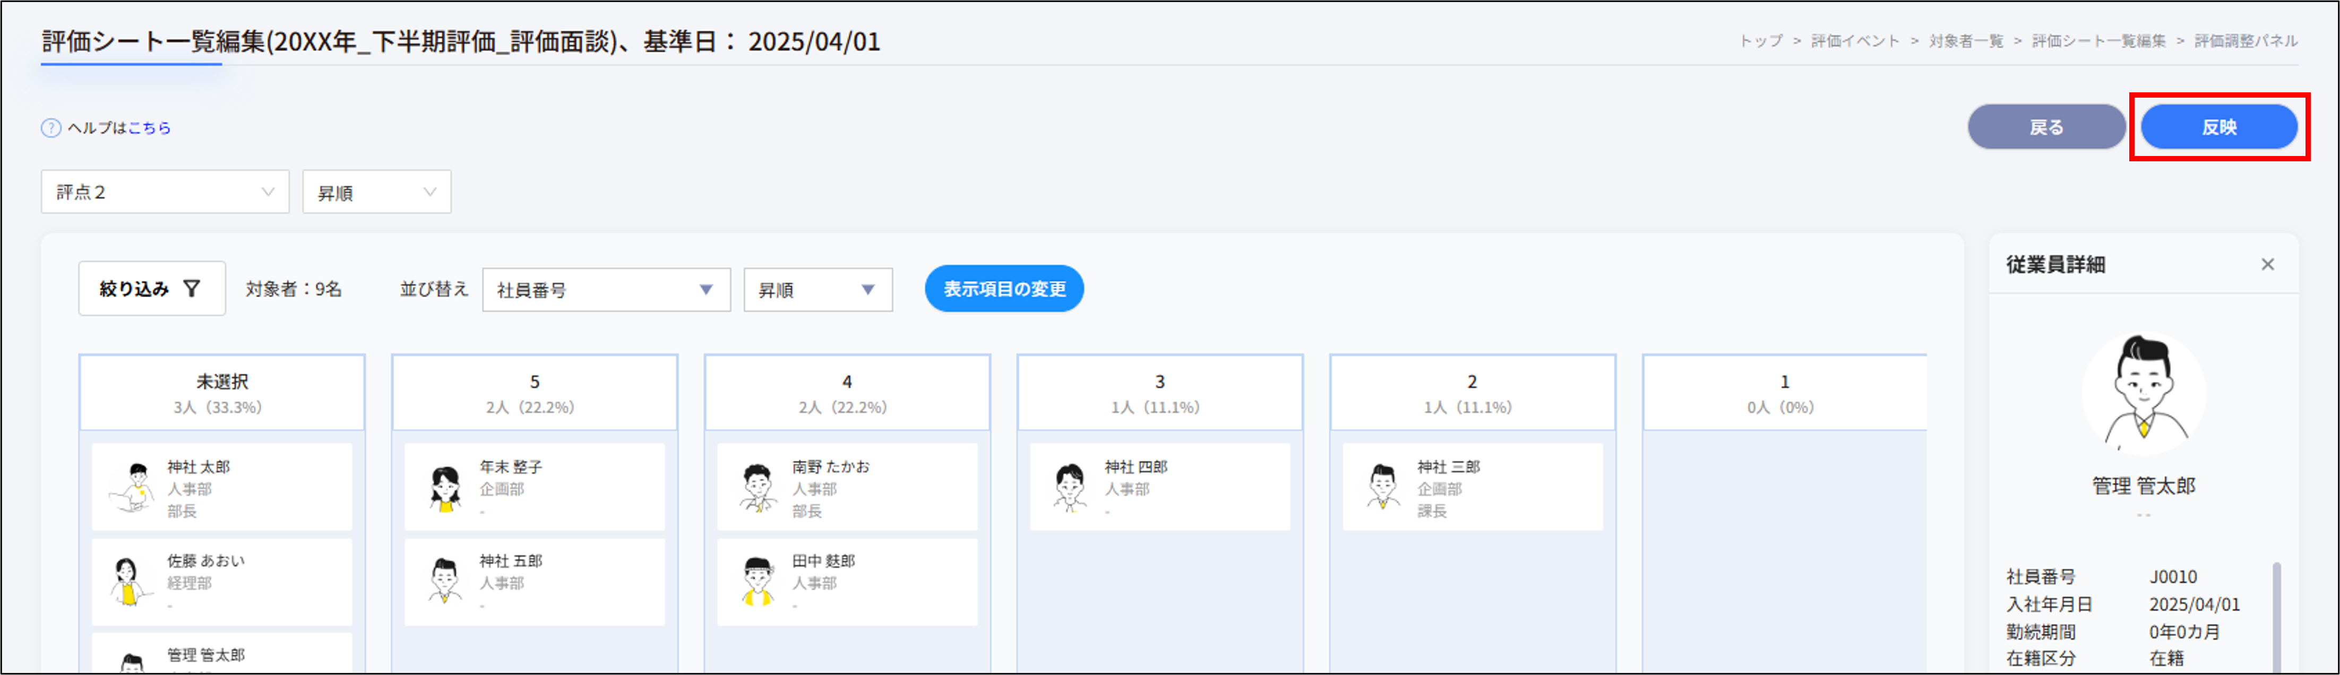Click the 表示項目の変更 button

[x=1004, y=289]
